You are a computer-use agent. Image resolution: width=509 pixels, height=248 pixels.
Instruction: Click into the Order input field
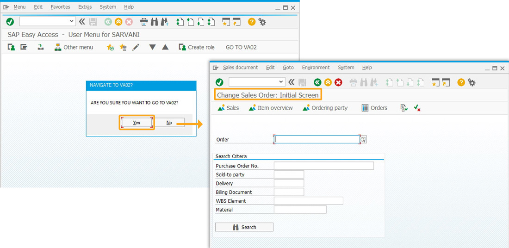(x=317, y=139)
